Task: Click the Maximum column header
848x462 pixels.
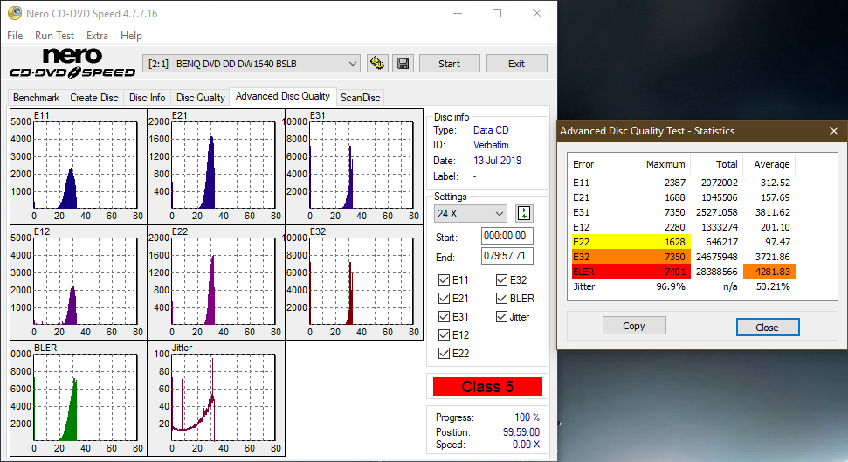Action: [665, 164]
